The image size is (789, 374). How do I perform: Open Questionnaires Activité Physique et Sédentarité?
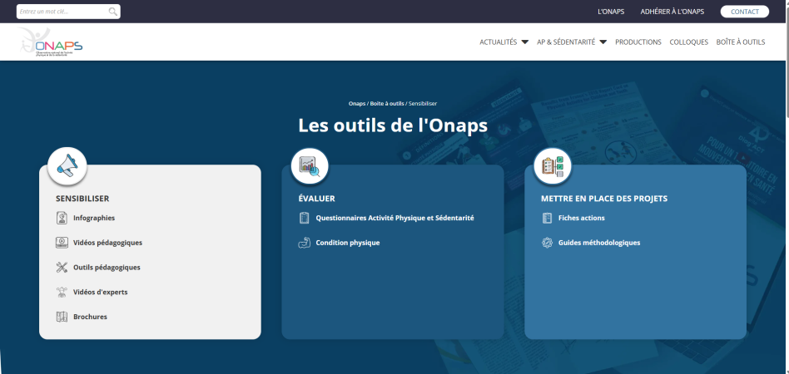(395, 218)
